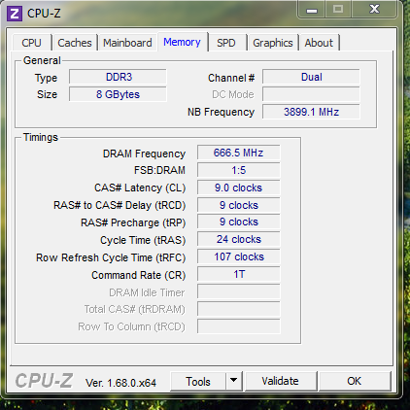Select the 24 clocks tRAS value

click(x=239, y=239)
